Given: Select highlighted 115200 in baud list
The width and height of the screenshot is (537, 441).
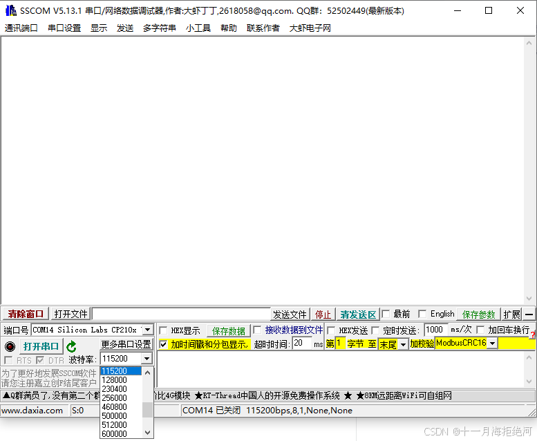Looking at the screenshot, I should (x=121, y=371).
